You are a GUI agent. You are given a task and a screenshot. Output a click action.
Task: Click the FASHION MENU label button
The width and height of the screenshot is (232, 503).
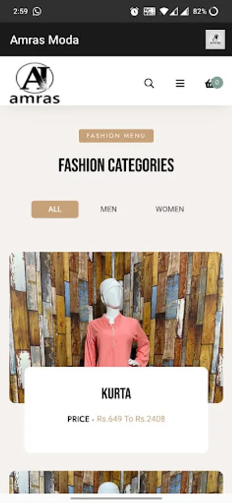click(x=116, y=136)
